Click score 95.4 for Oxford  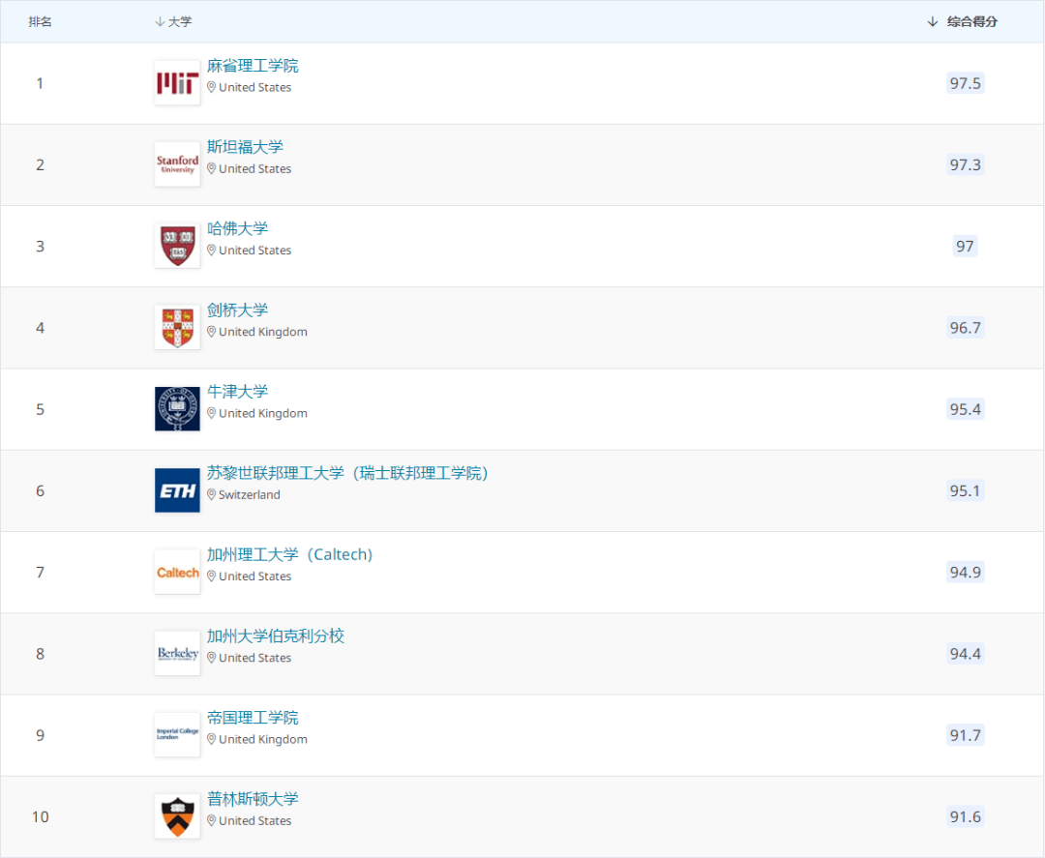pyautogui.click(x=965, y=409)
